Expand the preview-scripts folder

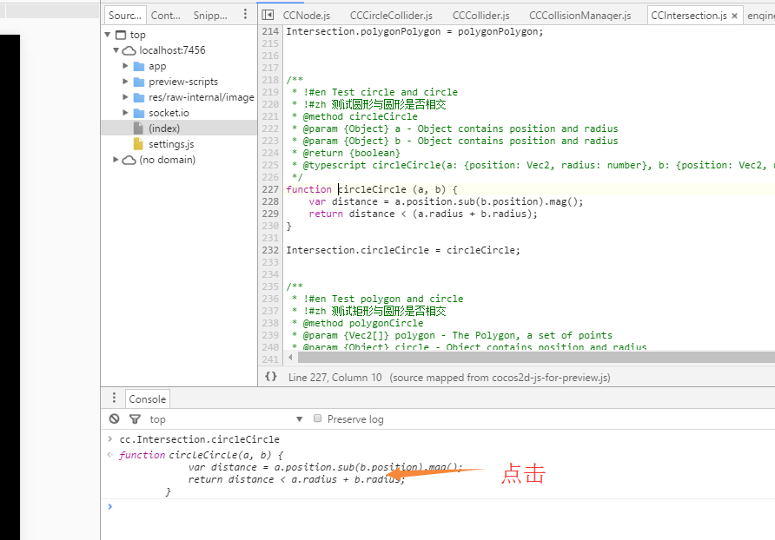tap(125, 81)
